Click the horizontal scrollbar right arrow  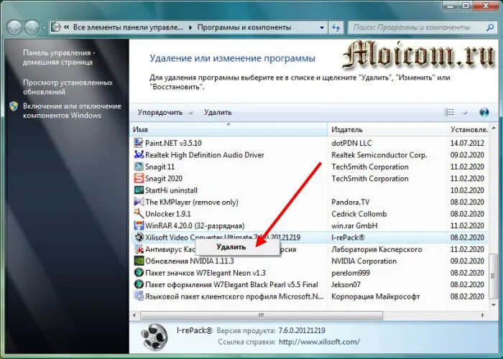482,315
